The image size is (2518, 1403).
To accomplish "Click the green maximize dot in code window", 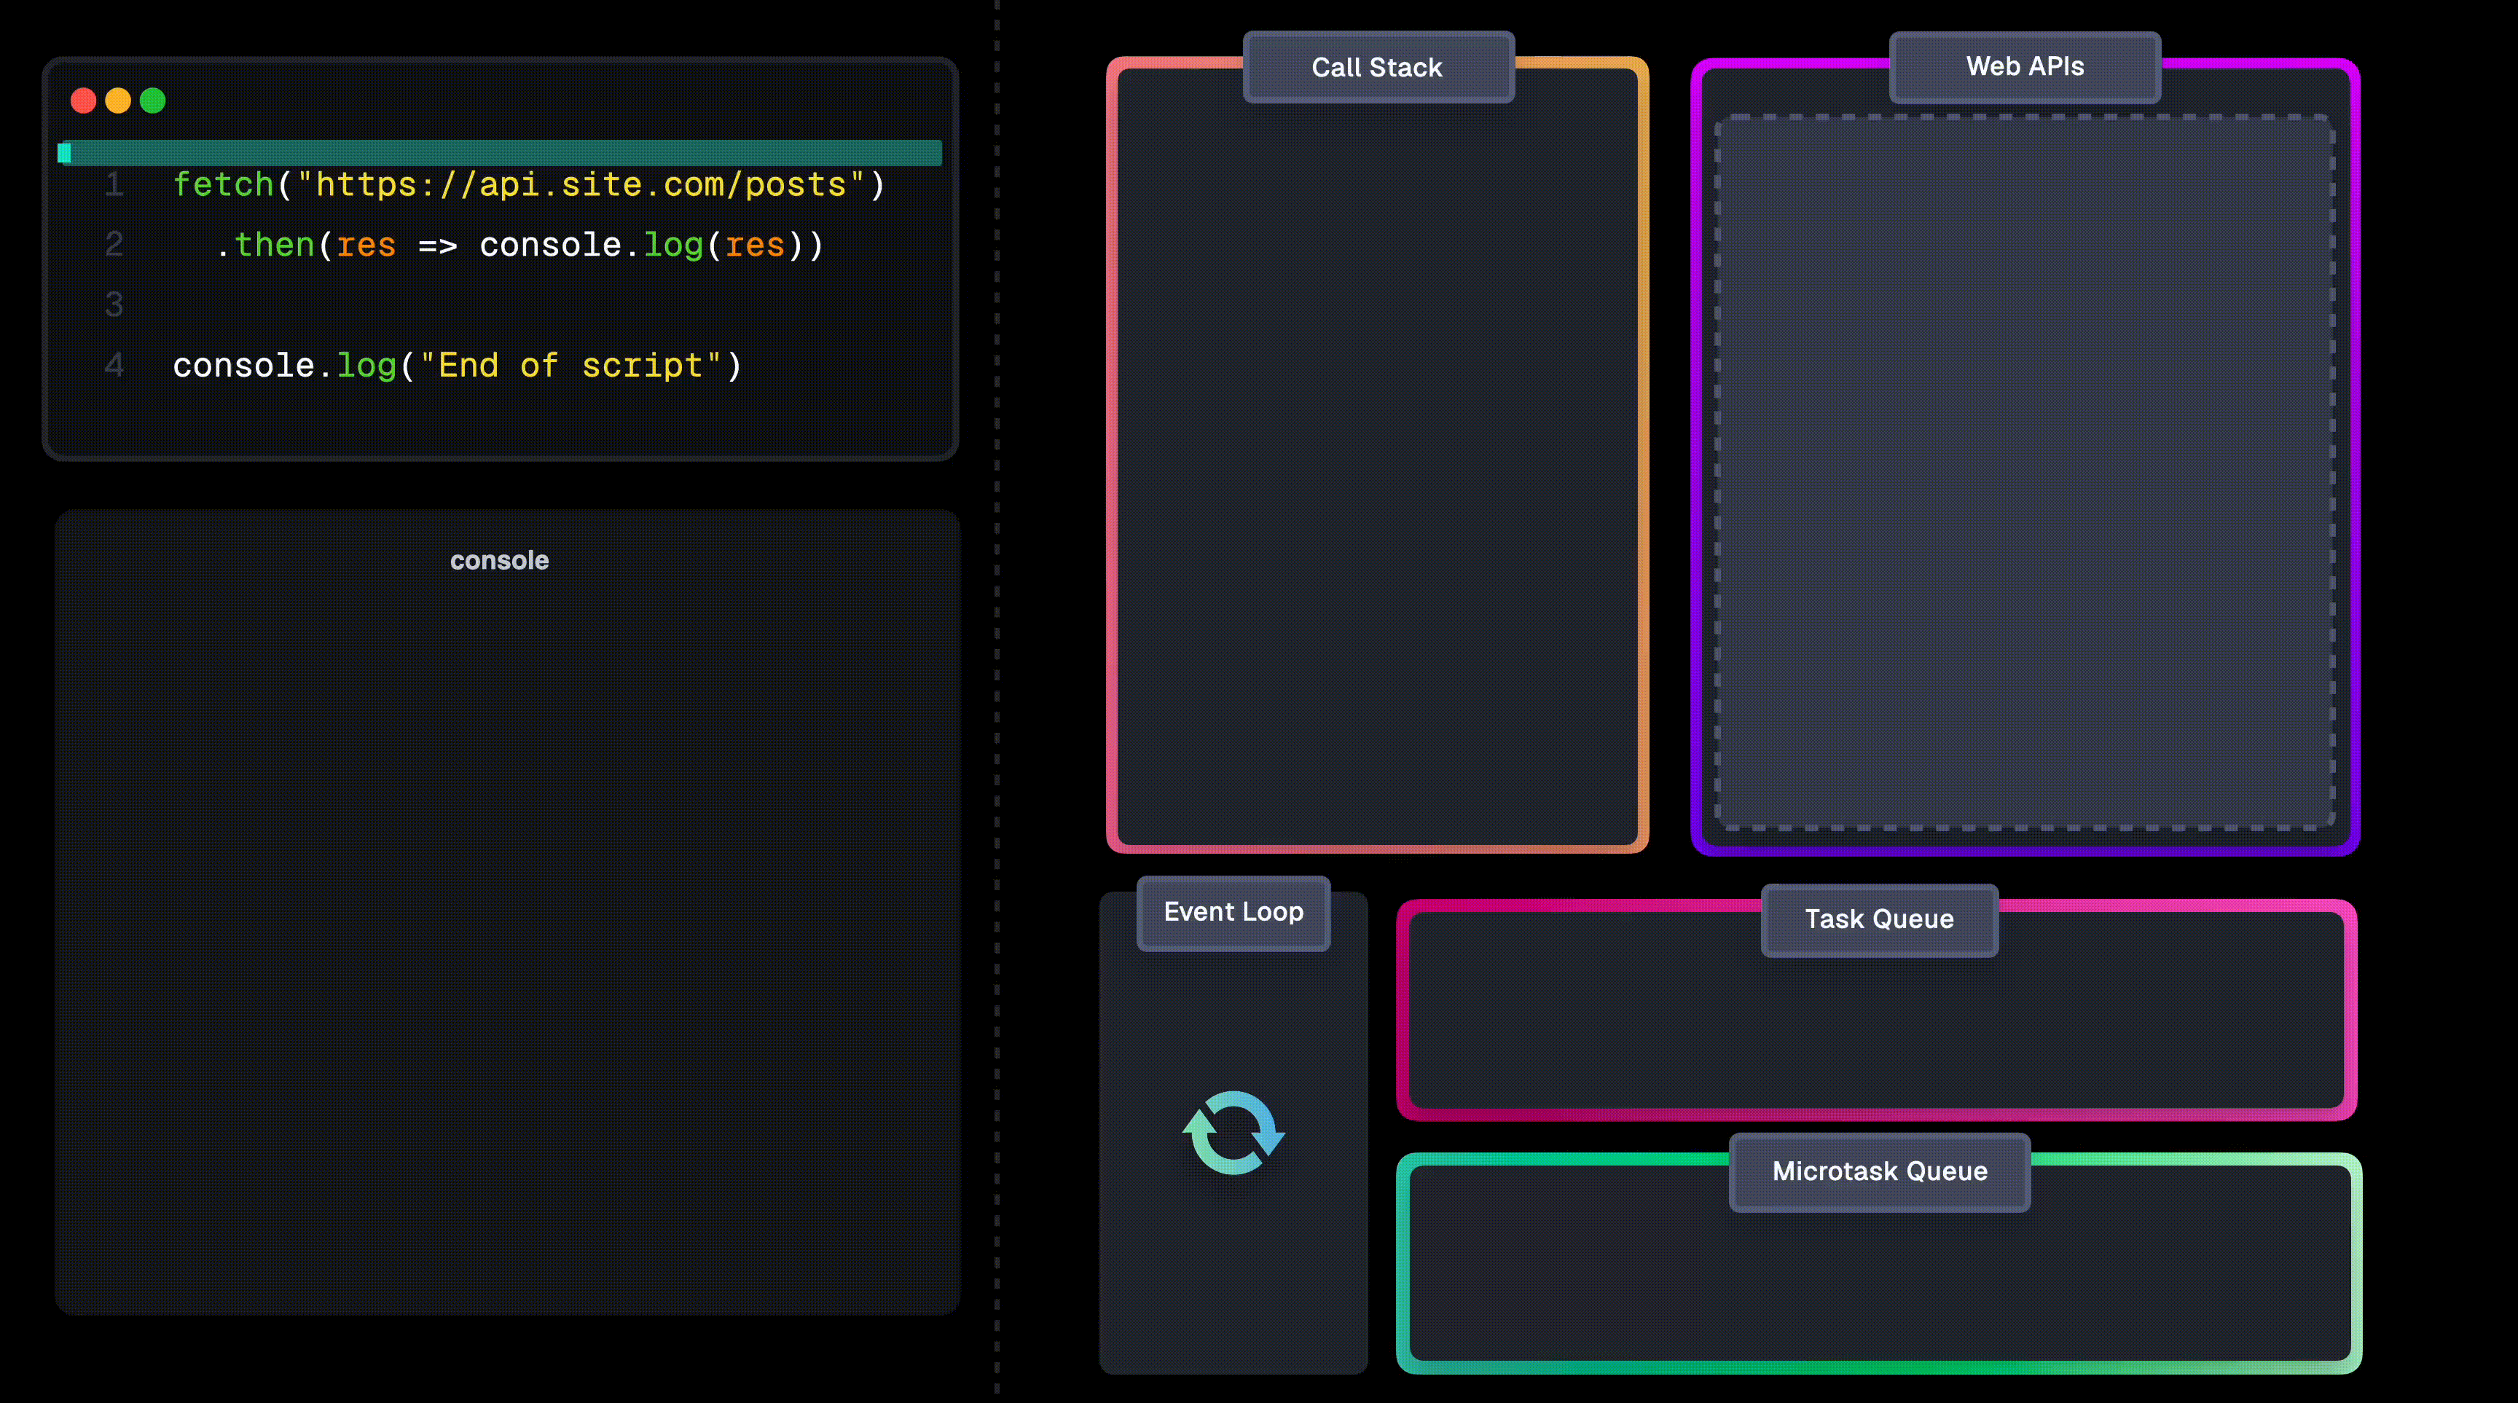I will [x=152, y=101].
